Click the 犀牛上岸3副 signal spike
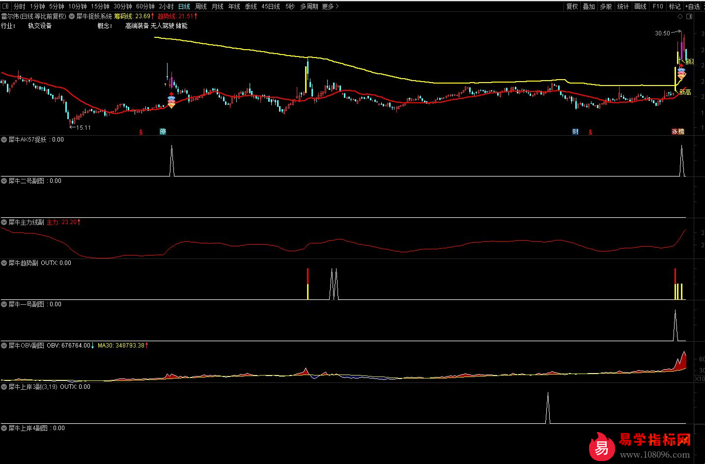This screenshot has width=705, height=464. coord(548,407)
